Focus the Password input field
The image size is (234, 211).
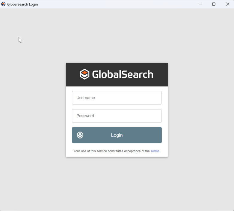click(117, 116)
